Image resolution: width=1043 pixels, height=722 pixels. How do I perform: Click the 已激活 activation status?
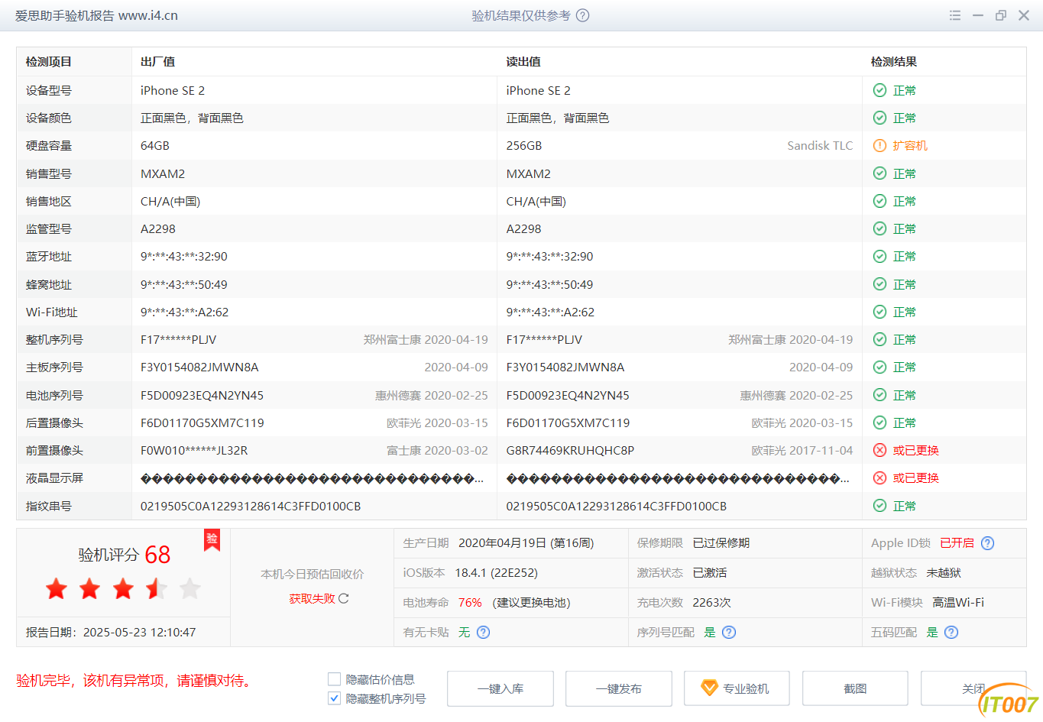(710, 572)
